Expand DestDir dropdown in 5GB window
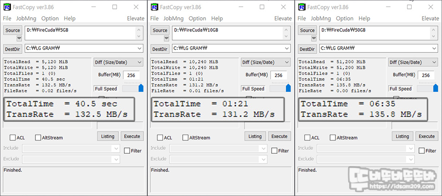 [139, 49]
